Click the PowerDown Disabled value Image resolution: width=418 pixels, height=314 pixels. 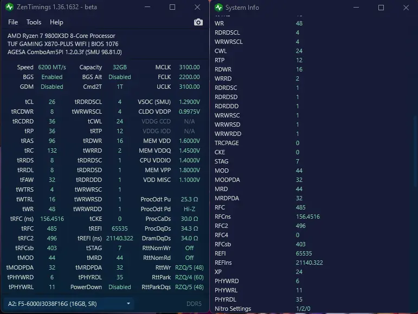pos(120,287)
